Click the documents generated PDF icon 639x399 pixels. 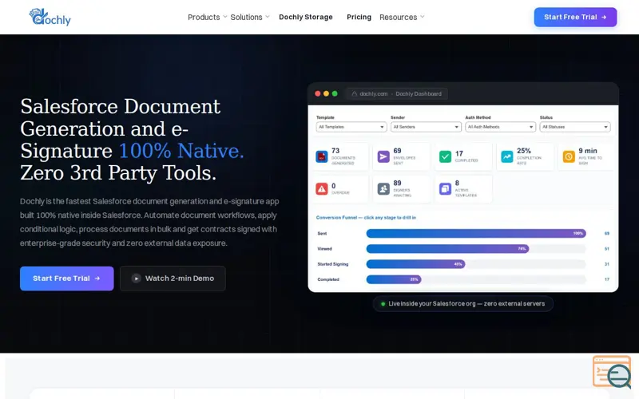[x=322, y=156]
